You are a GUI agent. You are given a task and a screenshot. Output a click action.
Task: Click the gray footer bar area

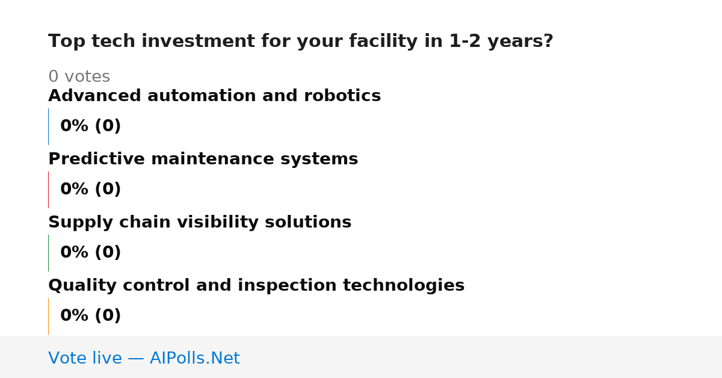[x=361, y=357]
